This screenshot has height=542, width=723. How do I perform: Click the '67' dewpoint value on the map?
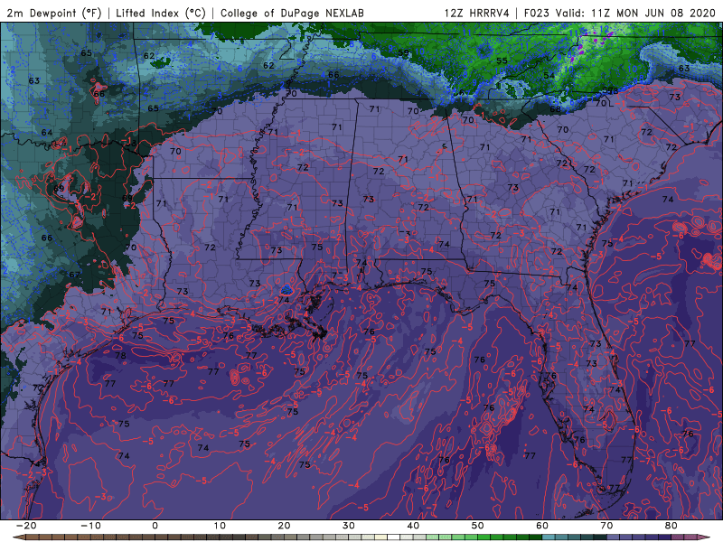click(x=74, y=275)
